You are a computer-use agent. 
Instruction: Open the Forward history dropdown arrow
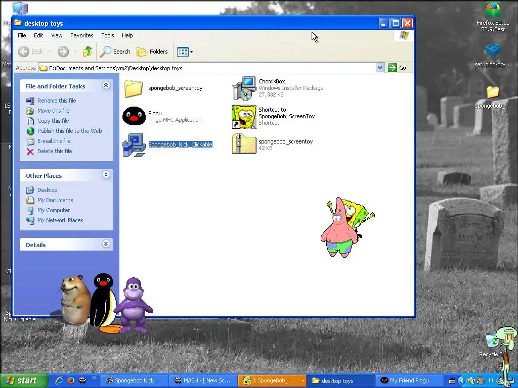point(75,52)
